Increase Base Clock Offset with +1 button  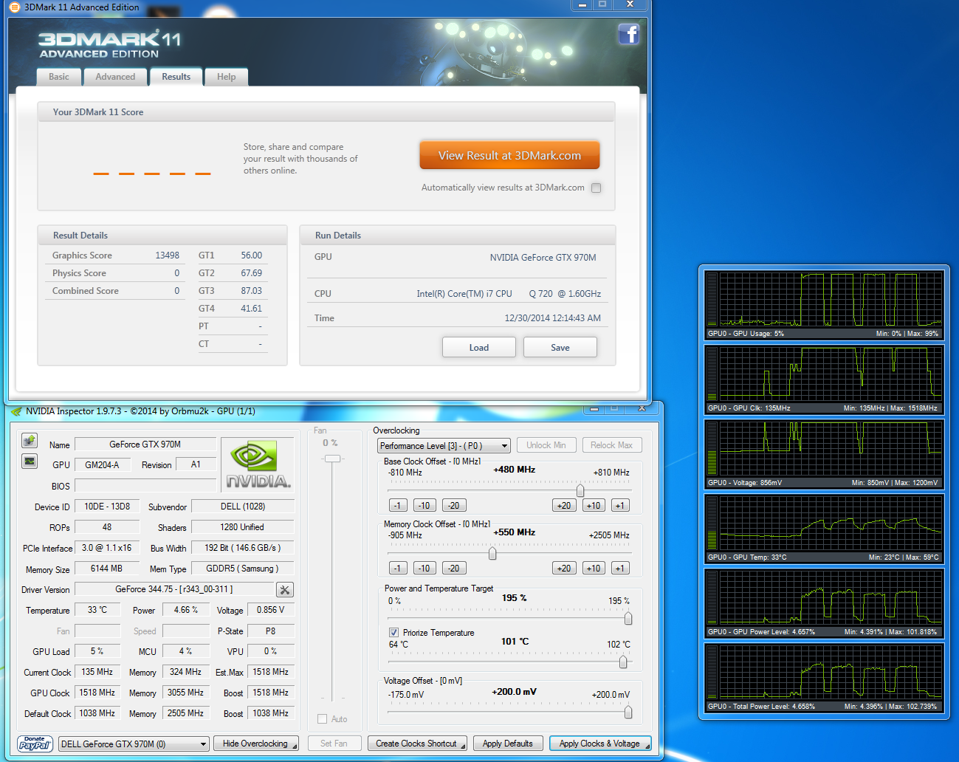pos(620,506)
